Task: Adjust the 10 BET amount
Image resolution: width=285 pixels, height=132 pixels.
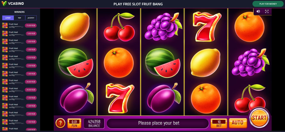Action: point(219,123)
